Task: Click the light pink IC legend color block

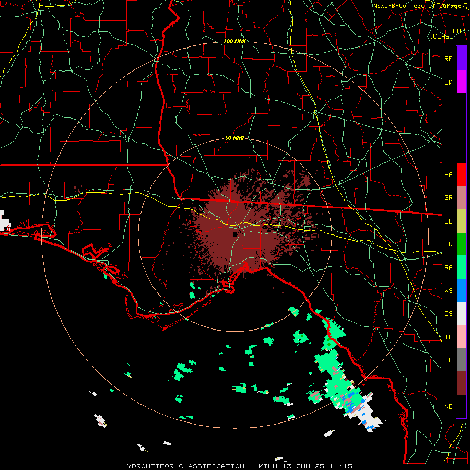Action: point(461,337)
